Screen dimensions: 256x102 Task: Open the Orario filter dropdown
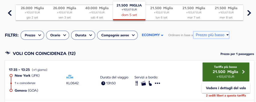[x=58, y=35]
